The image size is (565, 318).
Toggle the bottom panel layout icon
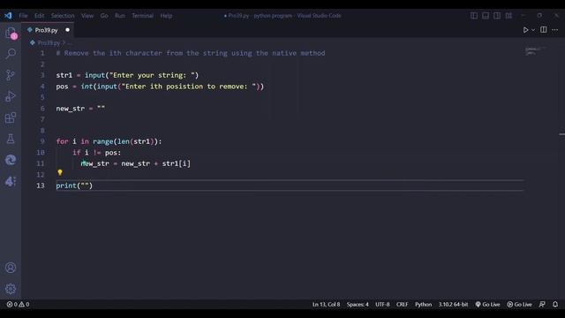coord(486,16)
